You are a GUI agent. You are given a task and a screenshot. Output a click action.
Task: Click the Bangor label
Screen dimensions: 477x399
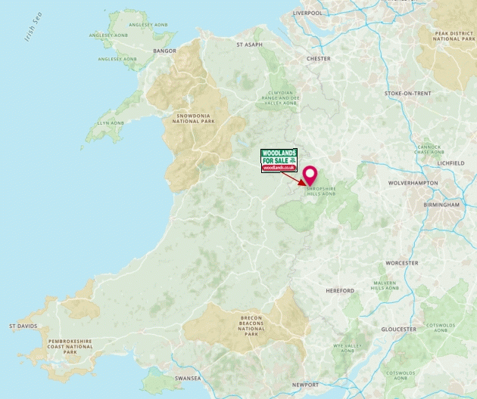[164, 51]
